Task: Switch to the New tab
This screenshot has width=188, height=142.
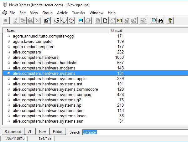Action: pyautogui.click(x=43, y=131)
